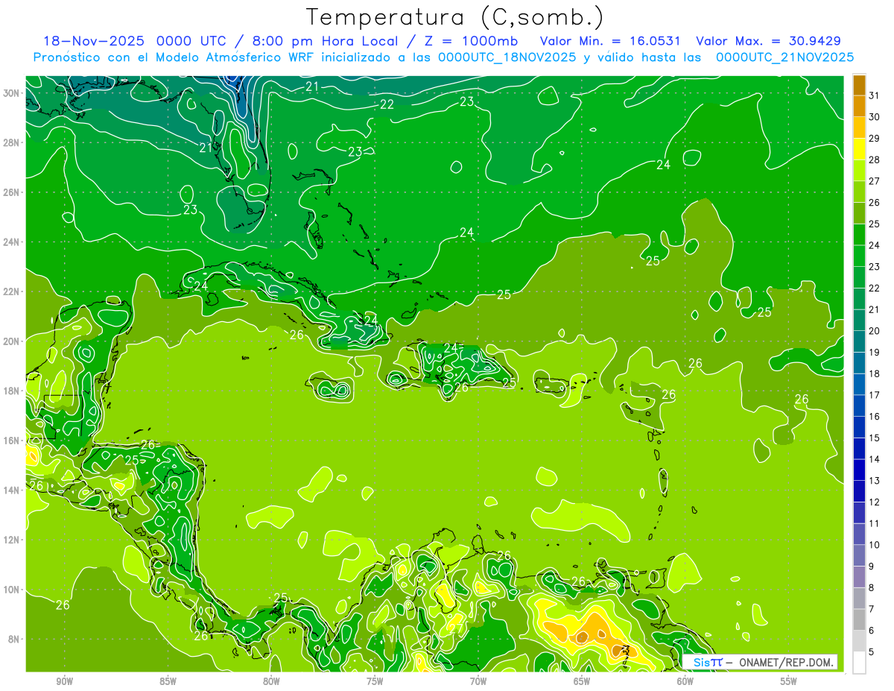Click the colorbar scale label 6
The height and width of the screenshot is (691, 894).
(x=872, y=631)
